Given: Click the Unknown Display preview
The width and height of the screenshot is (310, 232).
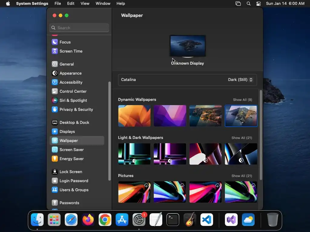Looking at the screenshot, I should pos(188,46).
